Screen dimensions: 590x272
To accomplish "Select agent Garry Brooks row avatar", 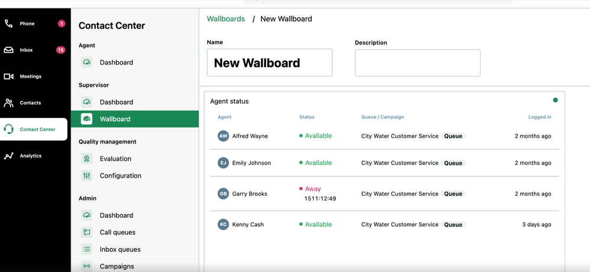I will pos(223,194).
